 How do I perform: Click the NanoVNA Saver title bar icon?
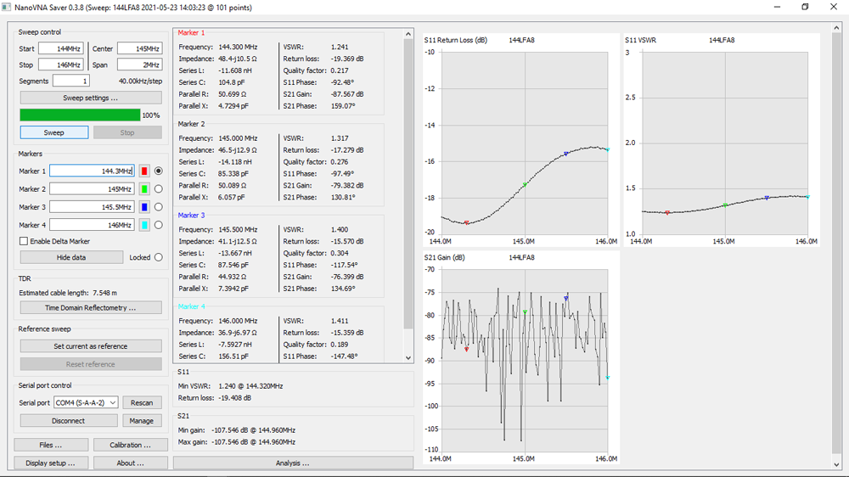coord(6,7)
